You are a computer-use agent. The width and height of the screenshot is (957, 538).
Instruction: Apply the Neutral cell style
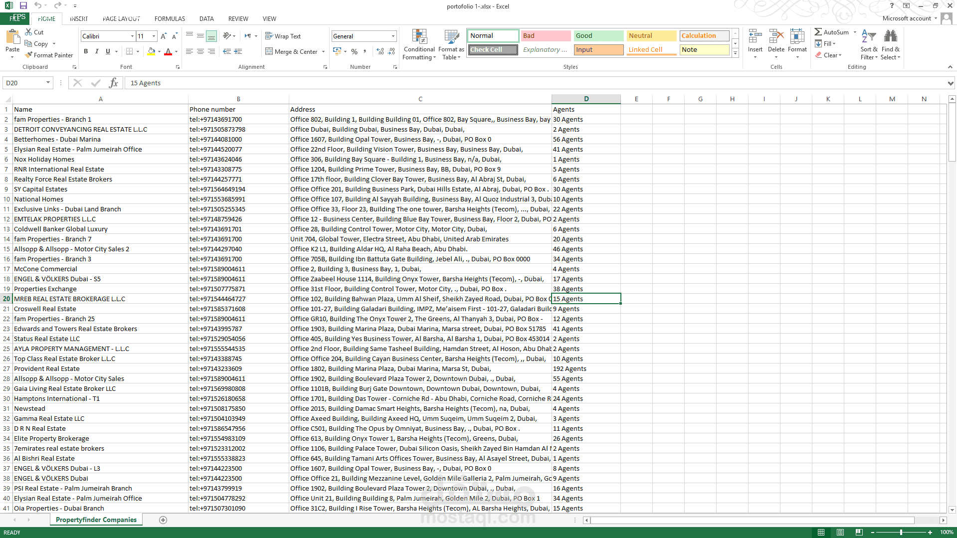(651, 36)
